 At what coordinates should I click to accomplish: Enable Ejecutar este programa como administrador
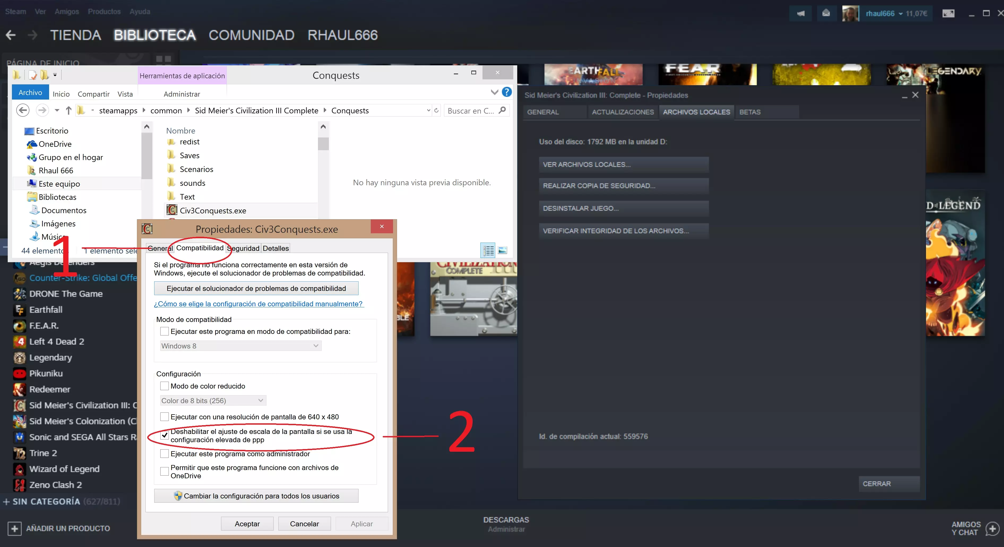point(165,454)
